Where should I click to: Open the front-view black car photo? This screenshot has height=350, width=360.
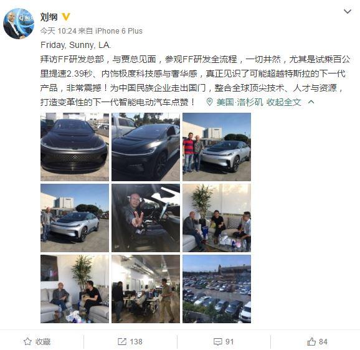[75, 147]
